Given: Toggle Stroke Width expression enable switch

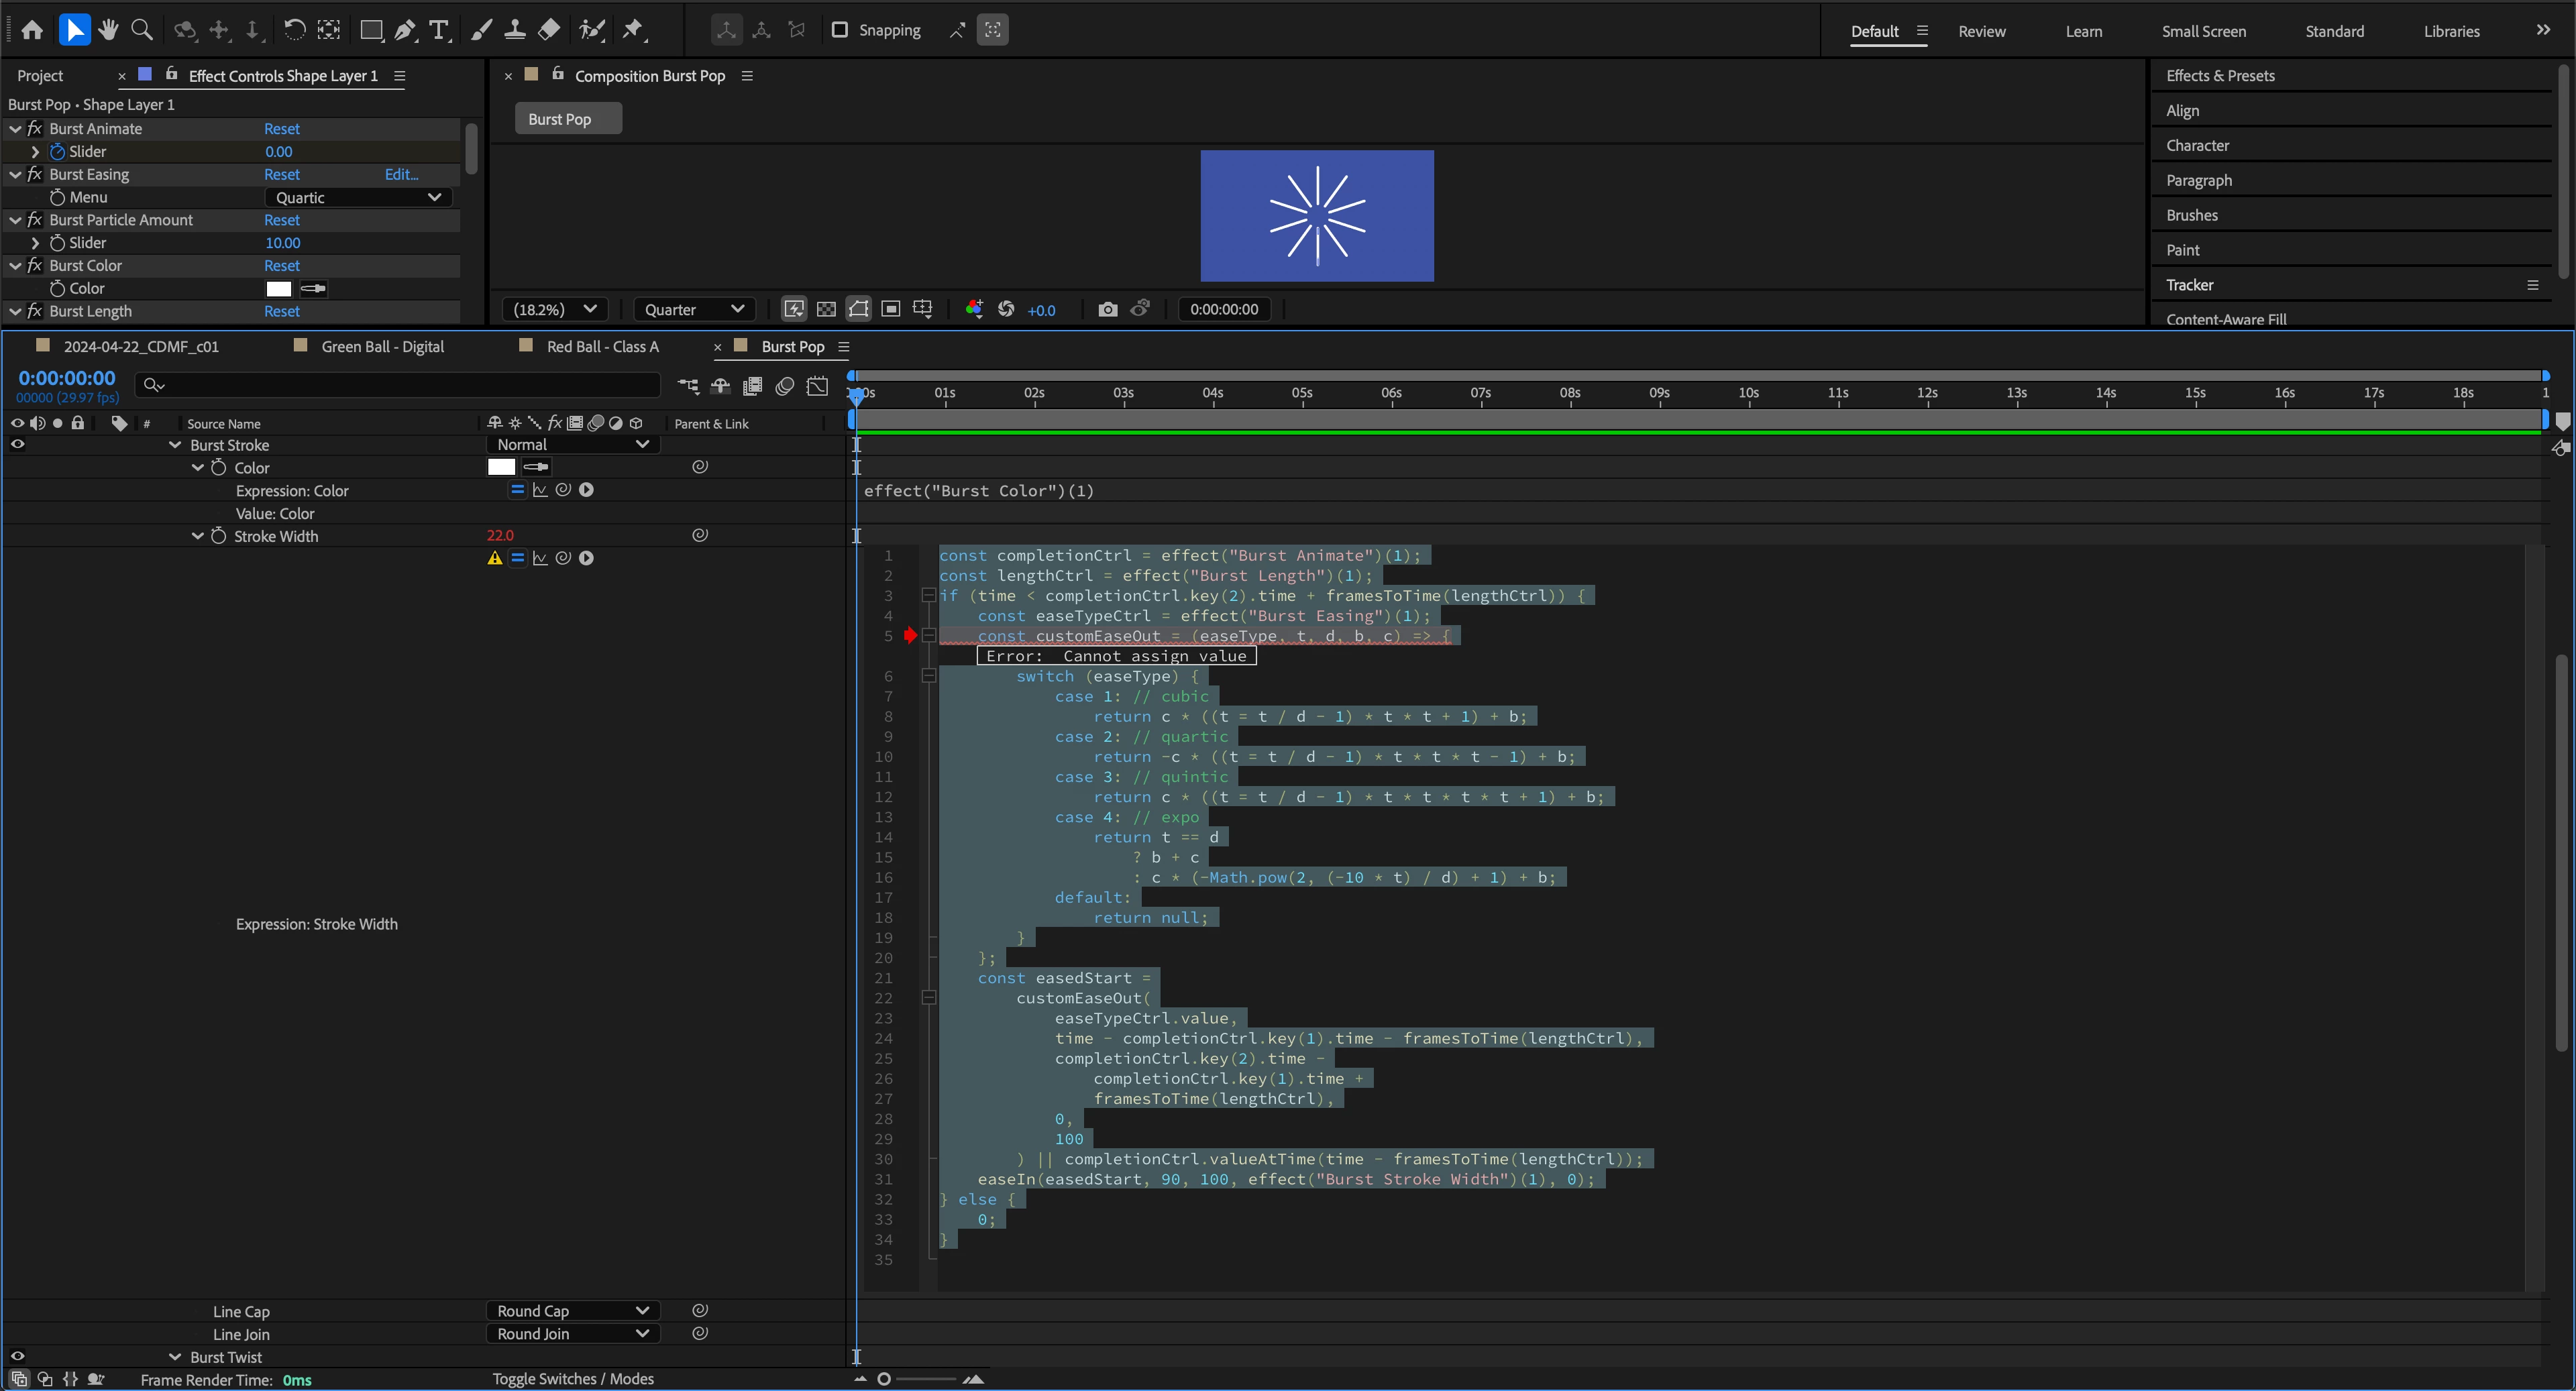Looking at the screenshot, I should click(x=517, y=558).
